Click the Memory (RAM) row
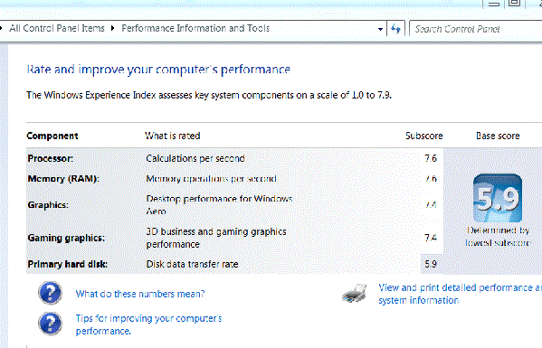Screen dimensions: 542x348 pos(234,178)
